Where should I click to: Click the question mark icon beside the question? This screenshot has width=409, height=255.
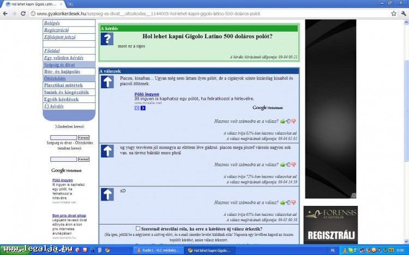pos(107,39)
